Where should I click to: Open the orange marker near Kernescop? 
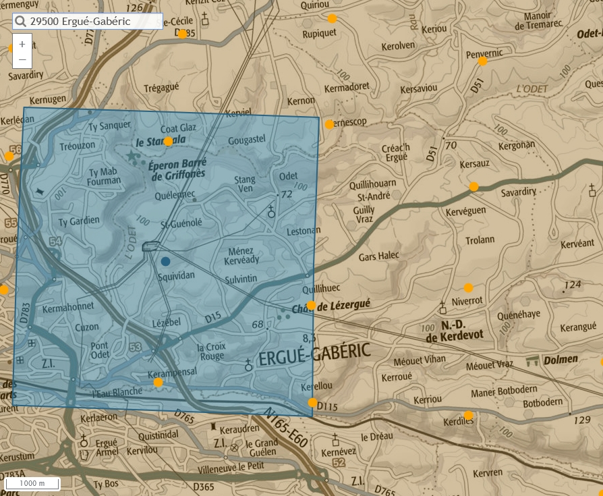[x=329, y=124]
